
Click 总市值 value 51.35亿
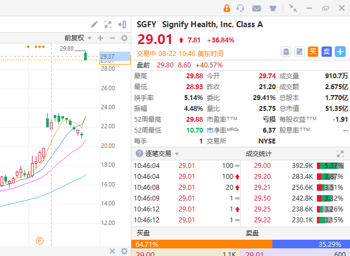(x=336, y=109)
